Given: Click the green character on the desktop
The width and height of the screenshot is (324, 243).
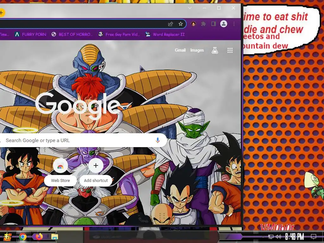Looking at the screenshot, I should 314,185.
